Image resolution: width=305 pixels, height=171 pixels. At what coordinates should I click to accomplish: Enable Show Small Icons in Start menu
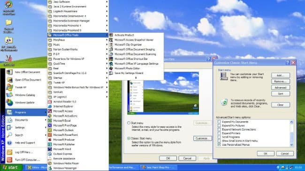[x=219, y=141]
